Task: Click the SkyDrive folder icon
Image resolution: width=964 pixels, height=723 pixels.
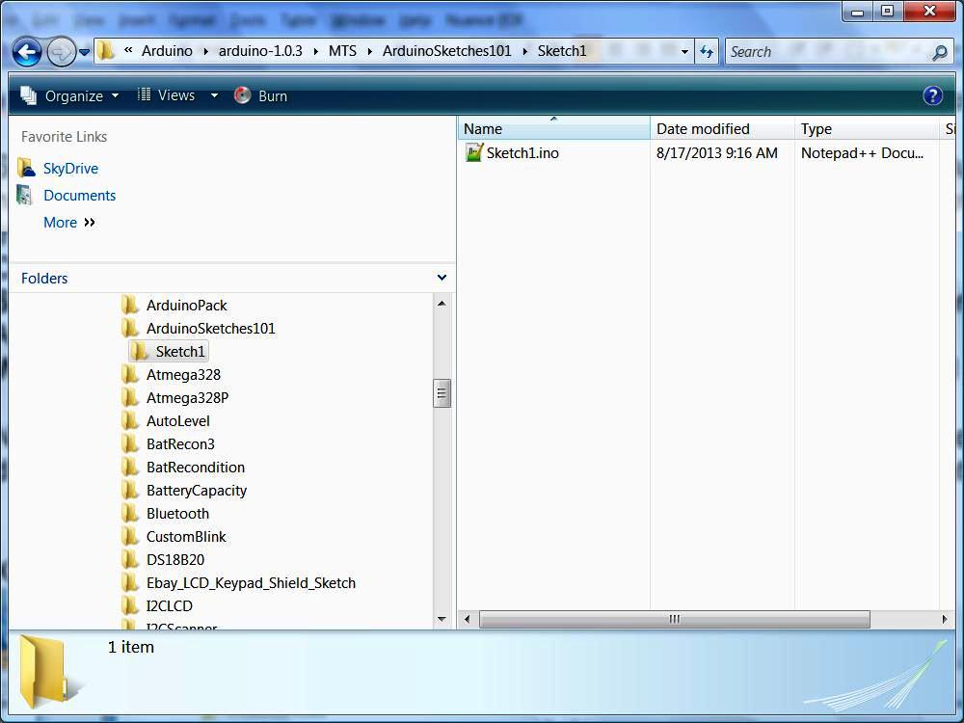Action: click(x=26, y=168)
